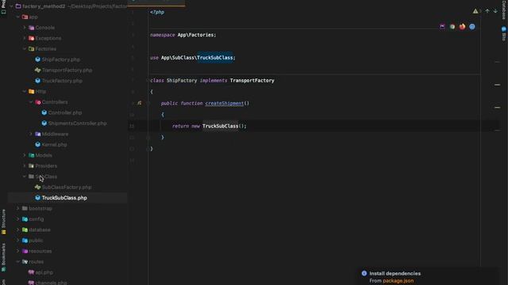Click the Console folder icon

point(32,28)
